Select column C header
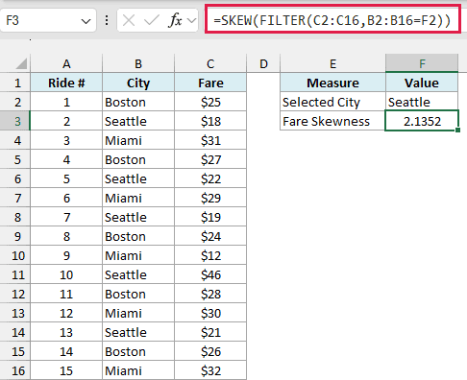 [210, 64]
